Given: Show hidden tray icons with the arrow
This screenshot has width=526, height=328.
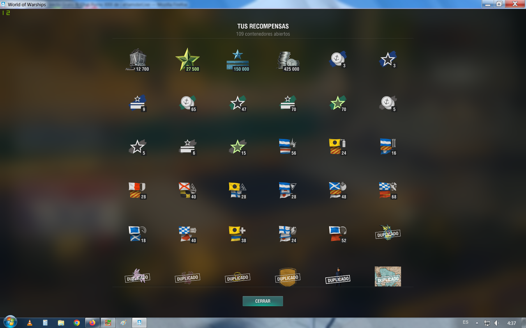Looking at the screenshot, I should coord(477,323).
